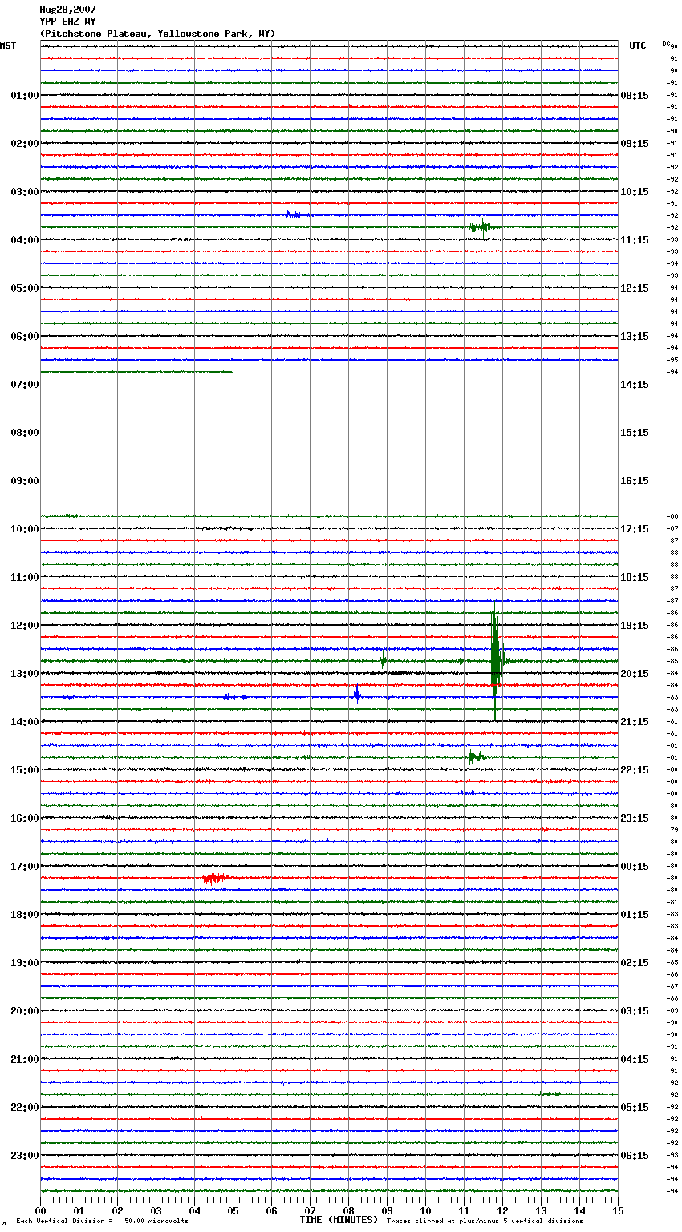Click the MST axis header

click(8, 46)
